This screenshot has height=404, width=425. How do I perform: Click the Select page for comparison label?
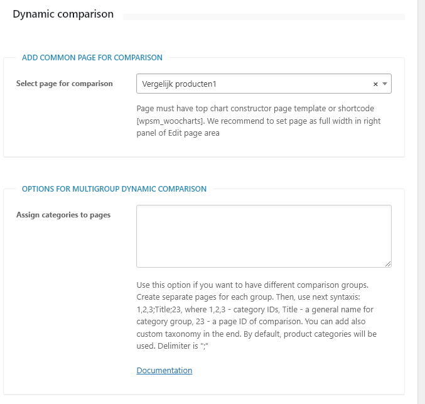tap(65, 84)
